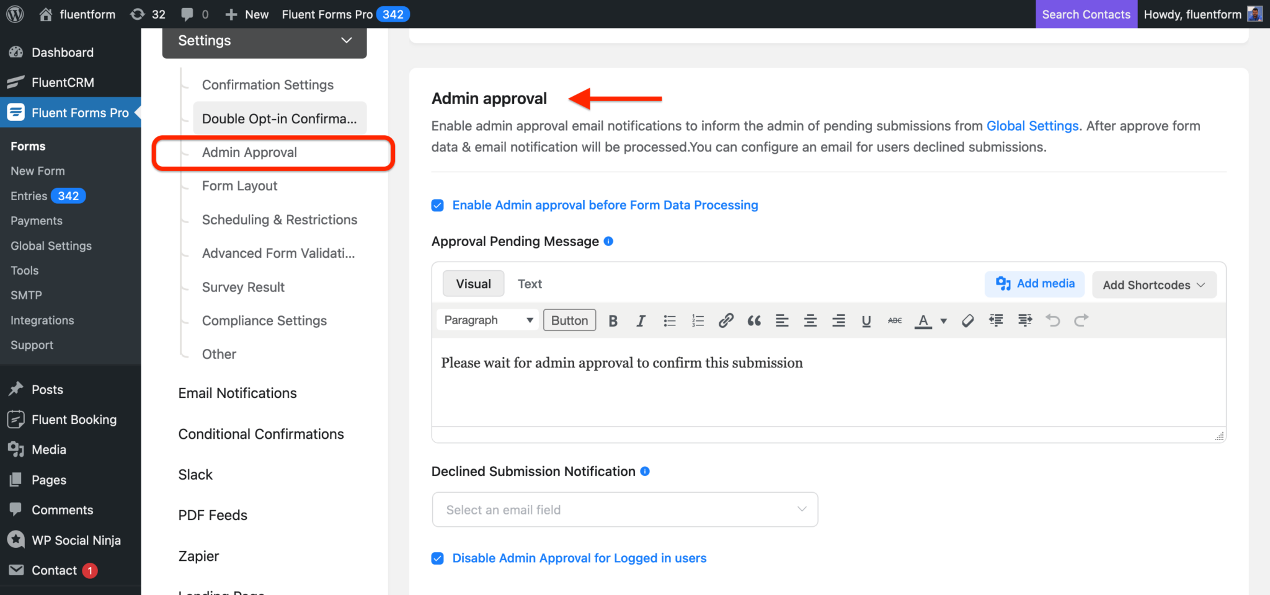Open the text color picker swatch
Screen dimensions: 1270x595
923,320
